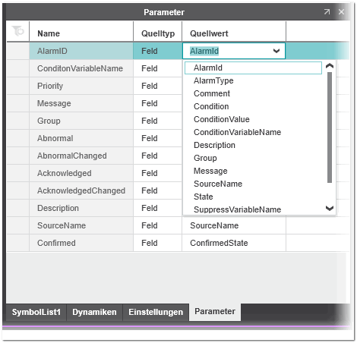357x343 pixels.
Task: Choose ConditionVariableName in the dropdown list
Action: pos(237,132)
